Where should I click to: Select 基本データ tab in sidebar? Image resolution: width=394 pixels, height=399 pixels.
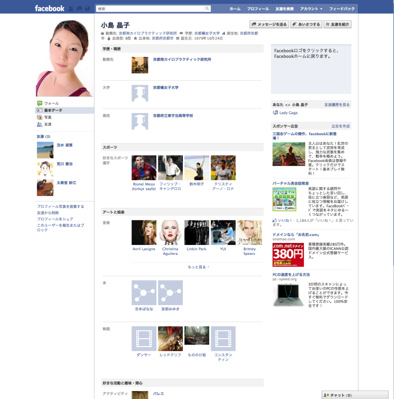pyautogui.click(x=65, y=110)
